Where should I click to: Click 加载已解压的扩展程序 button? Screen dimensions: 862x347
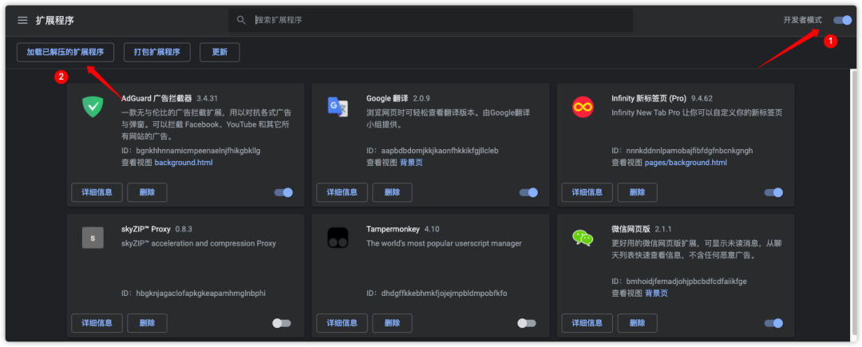(x=65, y=53)
